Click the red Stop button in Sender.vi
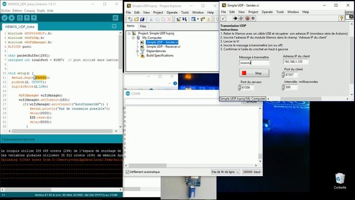 (x=254, y=73)
